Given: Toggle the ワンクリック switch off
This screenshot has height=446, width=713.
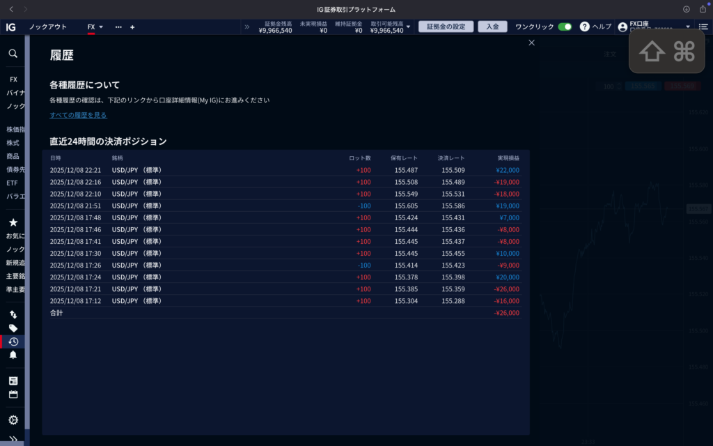Looking at the screenshot, I should [x=565, y=26].
